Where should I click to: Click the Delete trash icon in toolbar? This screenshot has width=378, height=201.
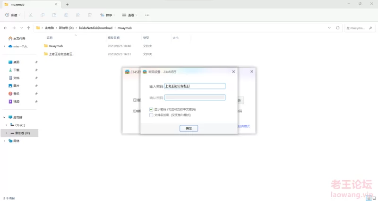pos(90,15)
